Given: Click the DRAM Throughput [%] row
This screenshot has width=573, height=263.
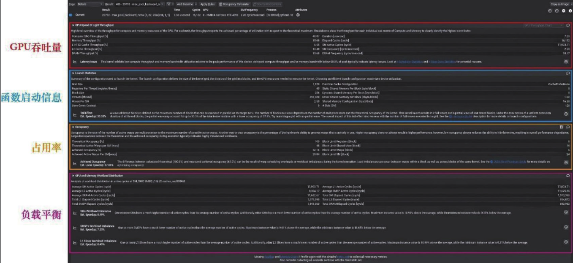Looking at the screenshot, I should pyautogui.click(x=195, y=53).
